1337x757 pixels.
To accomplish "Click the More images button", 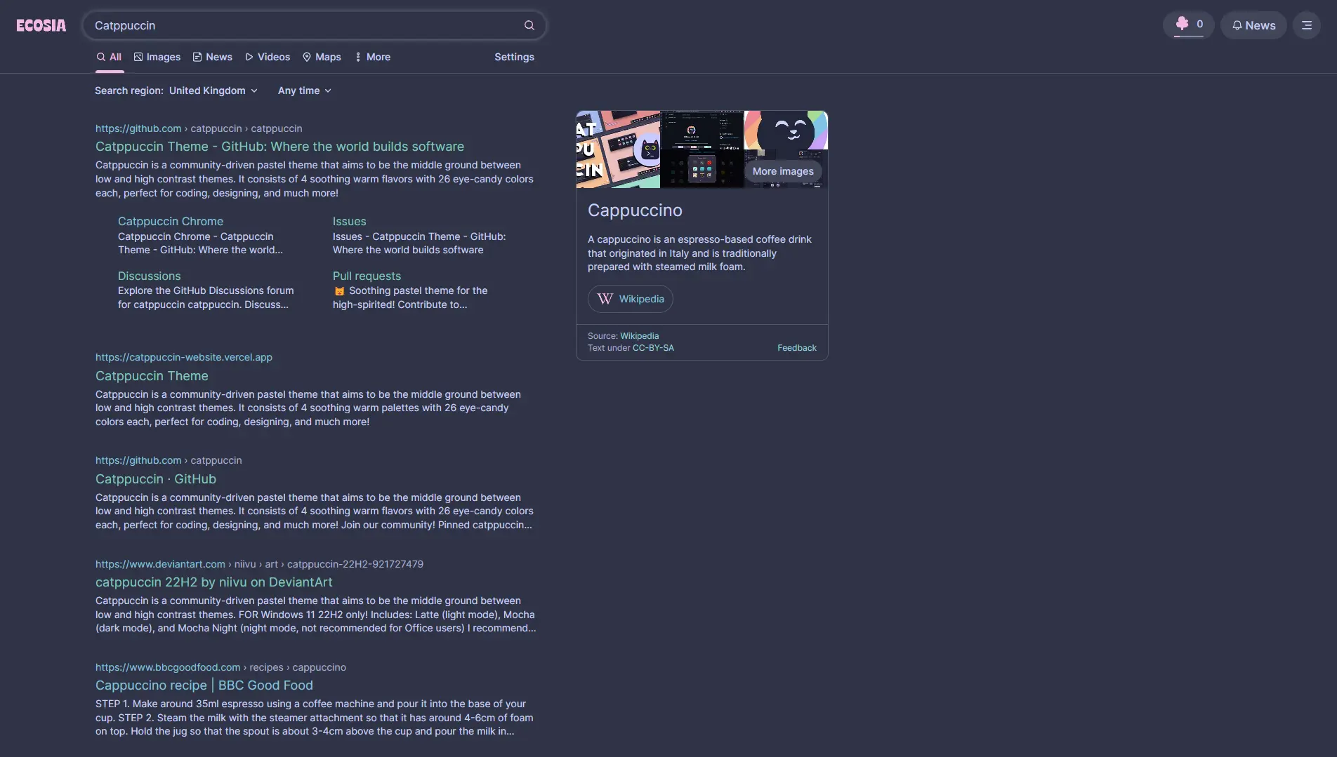I will 783,171.
